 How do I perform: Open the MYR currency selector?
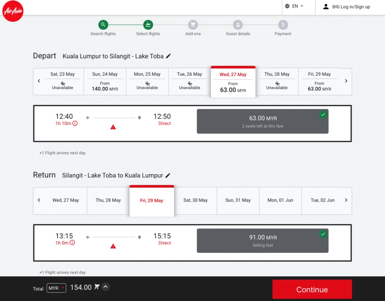point(56,288)
